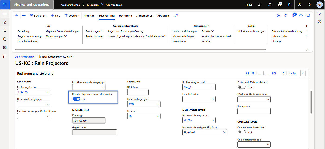Go to the Home icon in sidebar
The width and height of the screenshot is (325, 149).
5,22
